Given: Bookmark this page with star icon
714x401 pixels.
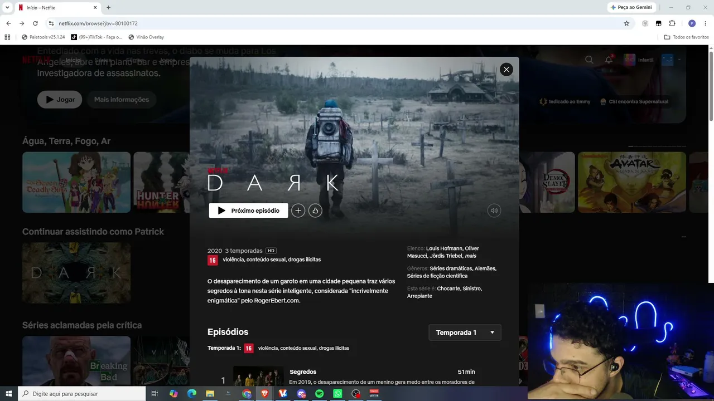Looking at the screenshot, I should [626, 23].
